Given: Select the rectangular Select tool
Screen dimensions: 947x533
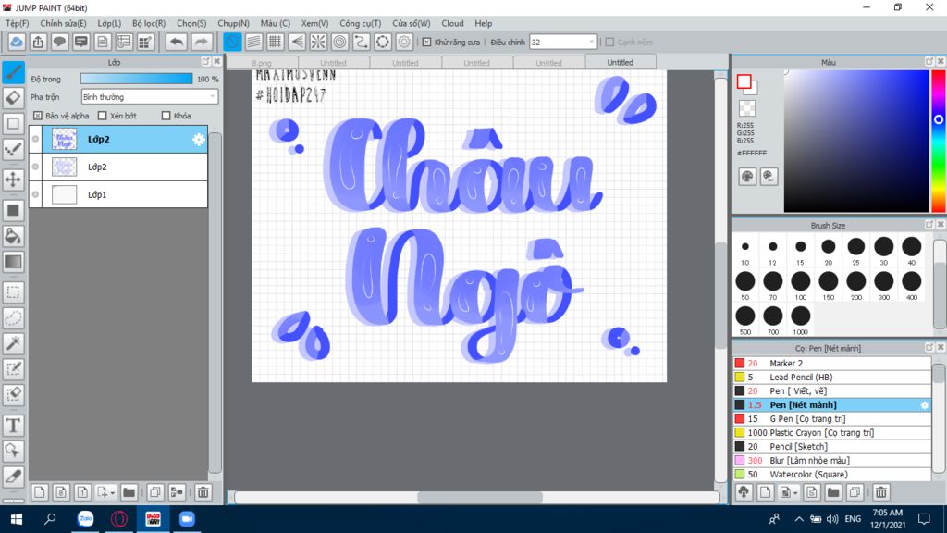Looking at the screenshot, I should (13, 292).
